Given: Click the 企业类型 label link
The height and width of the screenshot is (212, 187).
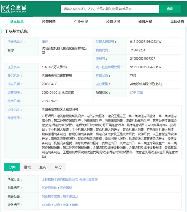Looking at the screenshot, I should [x=102, y=84].
